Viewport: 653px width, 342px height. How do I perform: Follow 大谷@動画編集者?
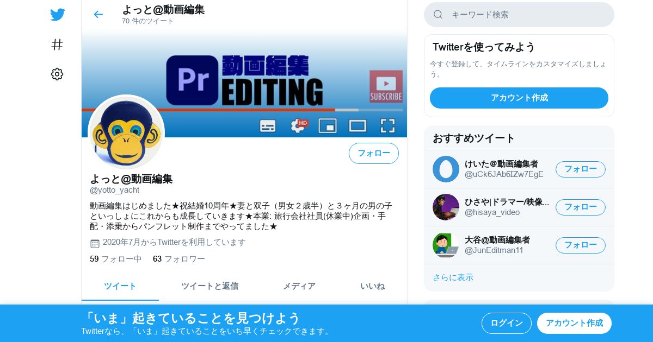click(581, 245)
